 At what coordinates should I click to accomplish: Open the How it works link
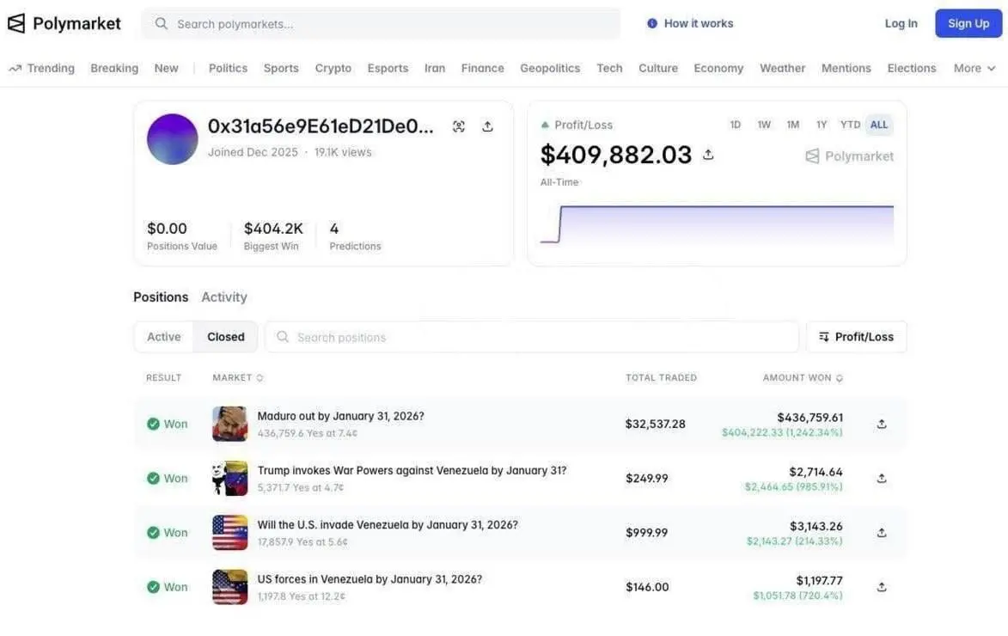[x=690, y=23]
